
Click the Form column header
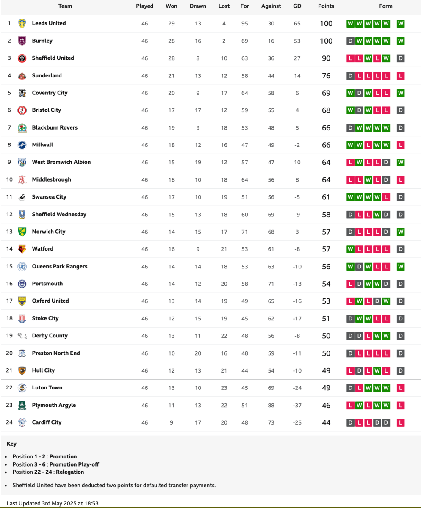point(386,6)
